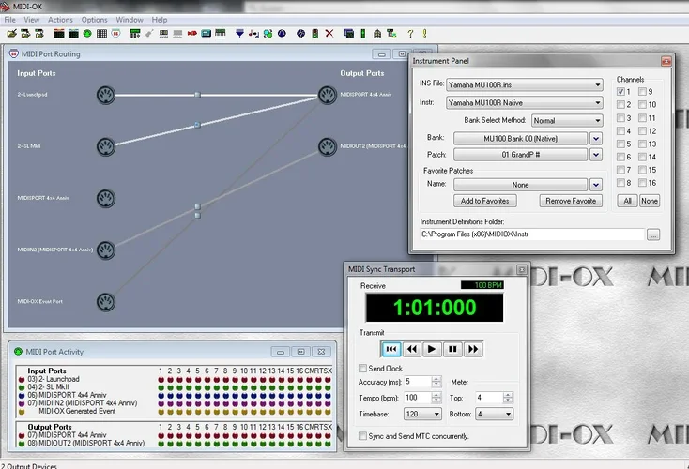689x469 pixels.
Task: Click the yellow exclamation mark toolbar icon
Action: (x=424, y=34)
